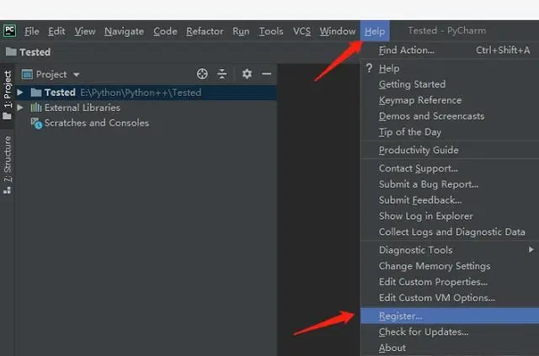Open Project panel settings gear

pos(247,74)
